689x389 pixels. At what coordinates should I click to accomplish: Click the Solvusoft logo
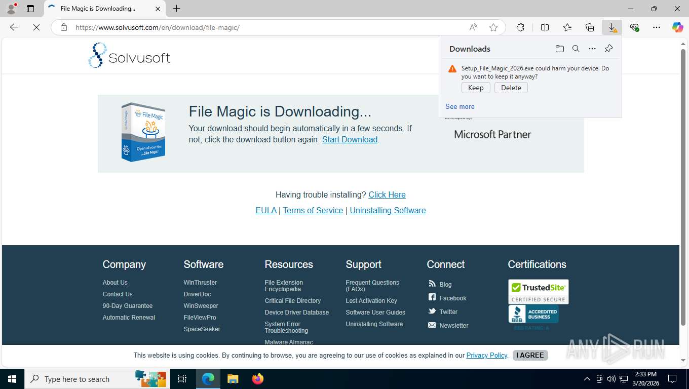[129, 55]
